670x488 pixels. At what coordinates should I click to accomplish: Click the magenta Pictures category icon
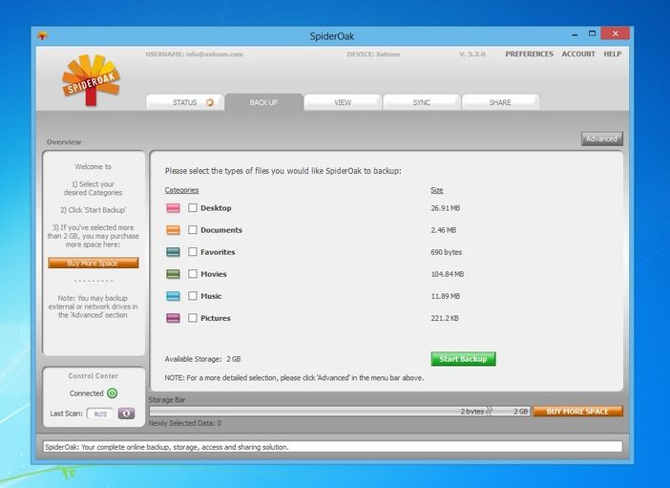173,318
